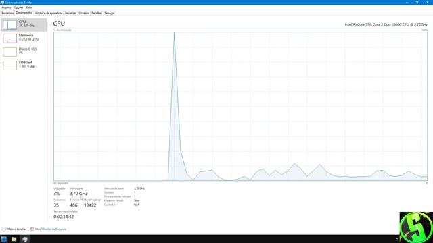This screenshot has width=433, height=243.
Task: Select the Ethernet performance item
Action: click(x=24, y=65)
